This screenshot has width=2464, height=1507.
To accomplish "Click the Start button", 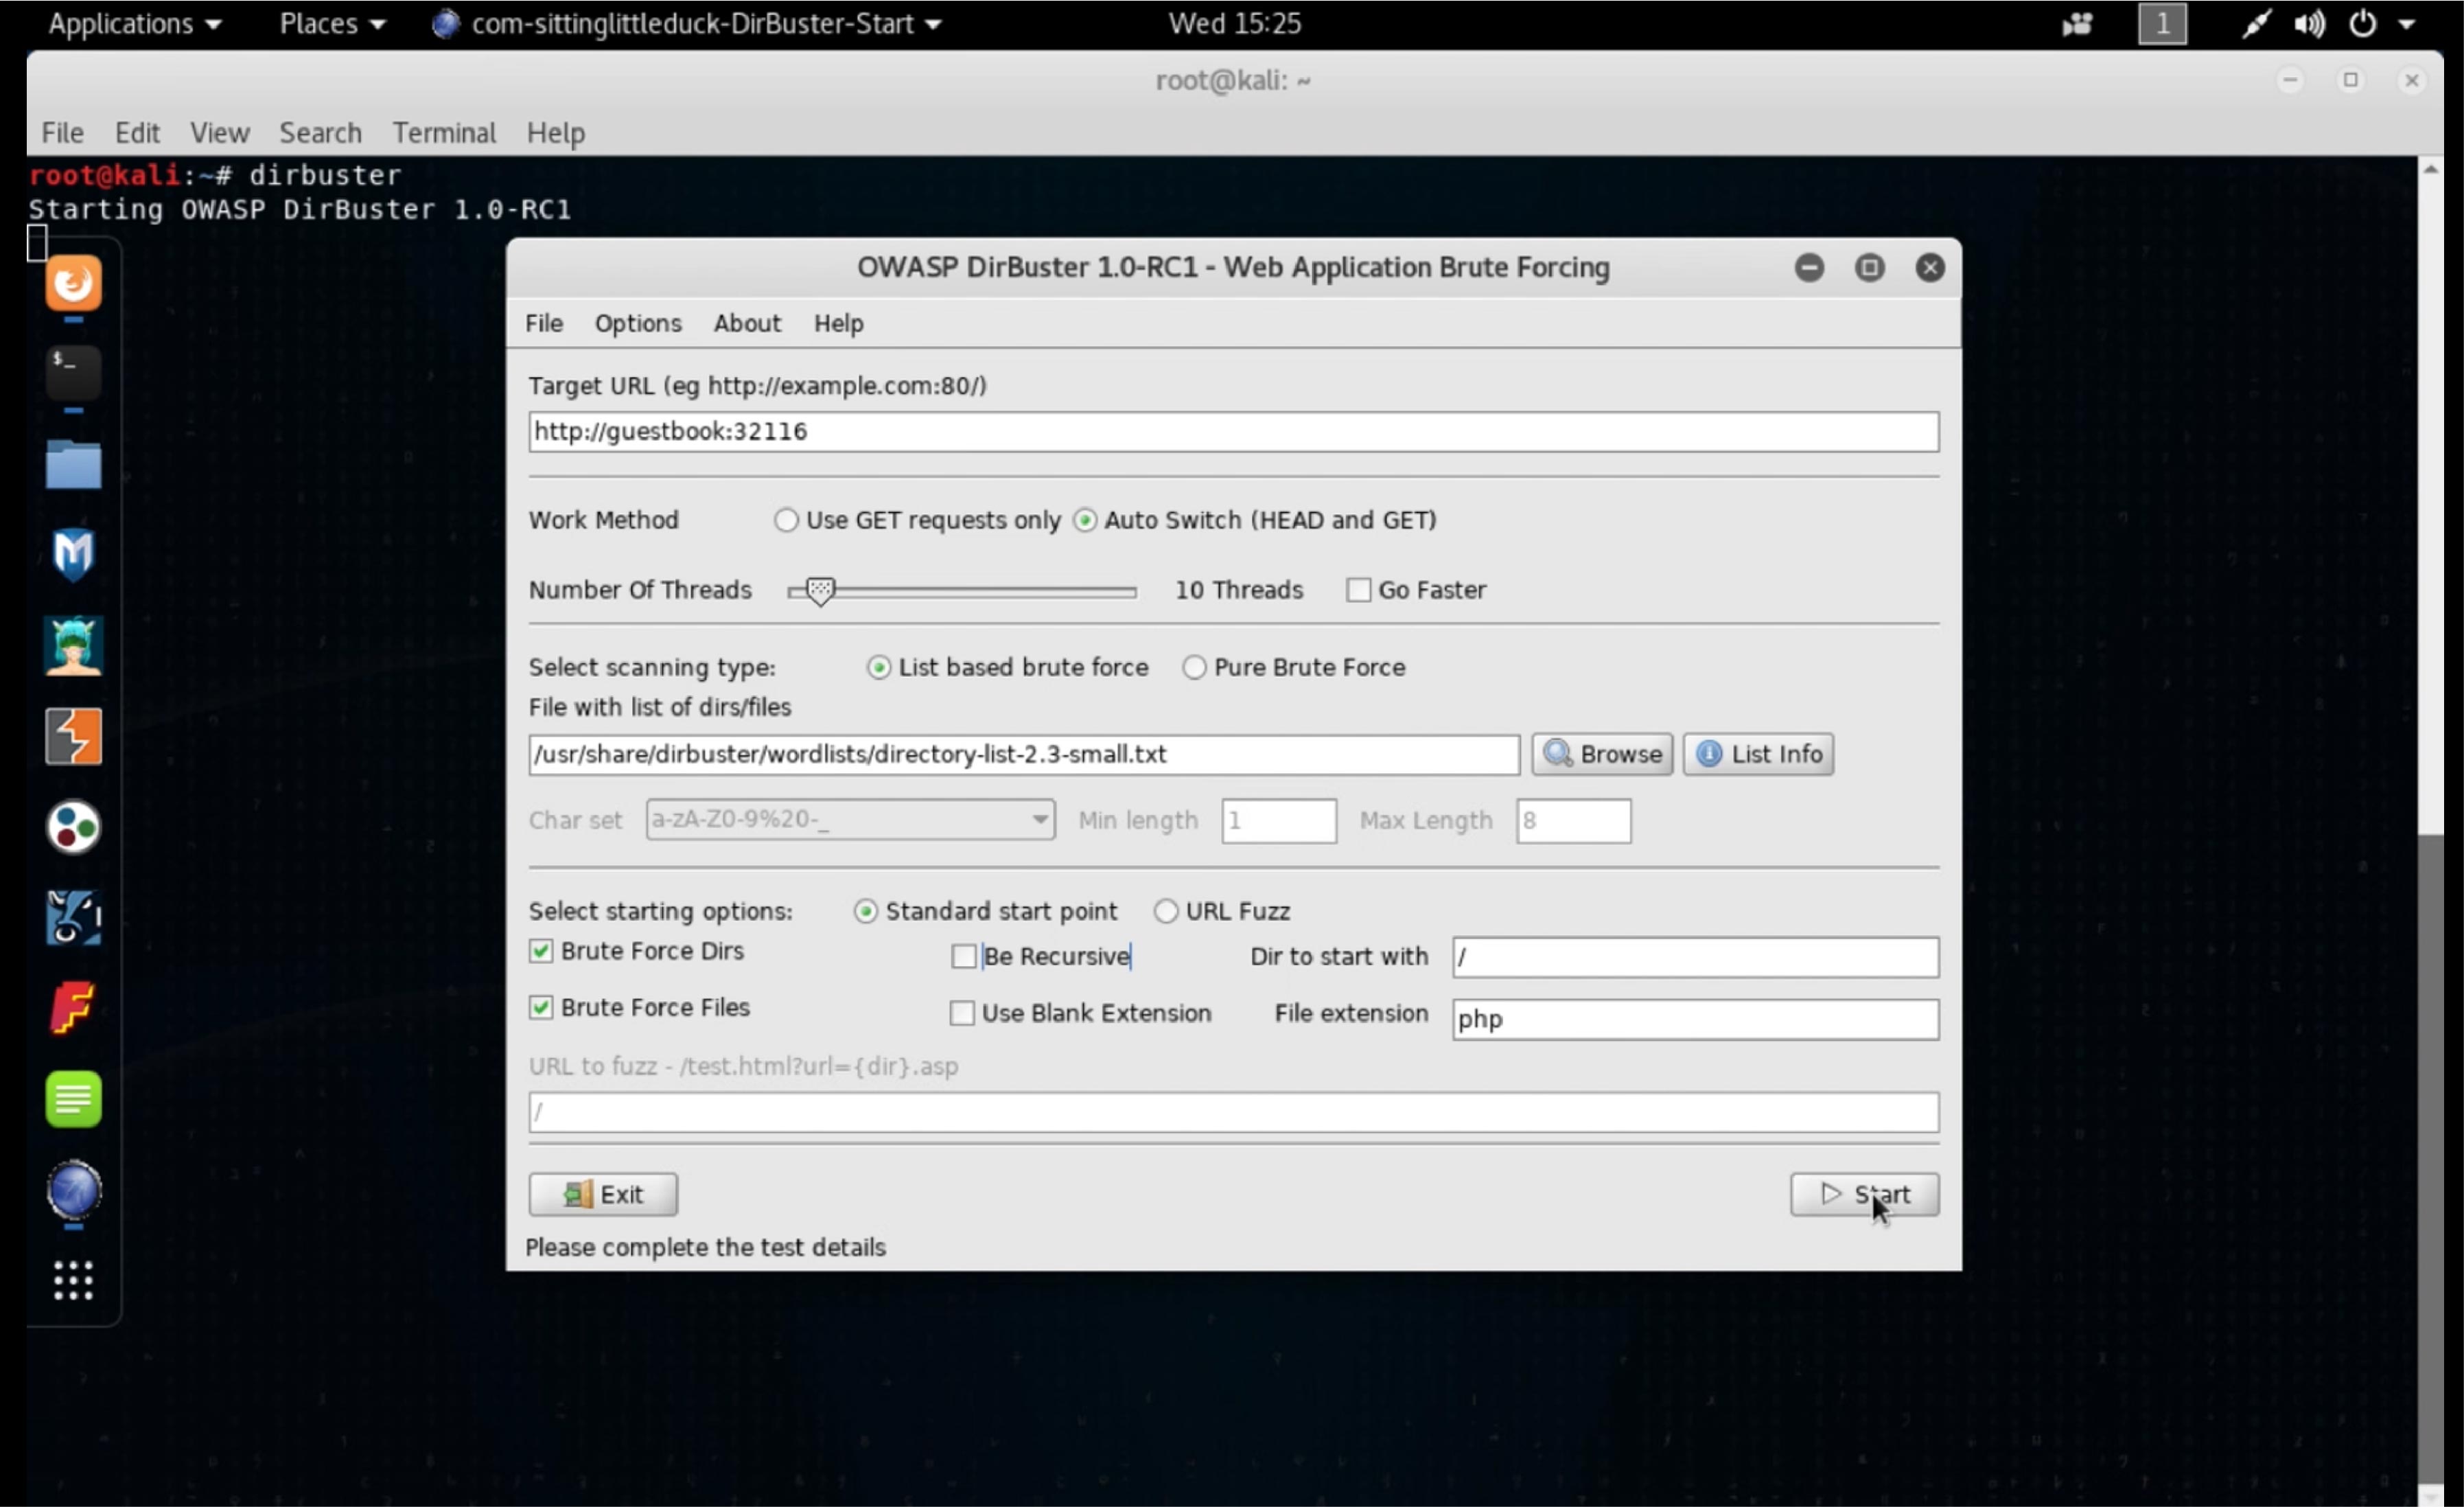I will tap(1864, 1194).
